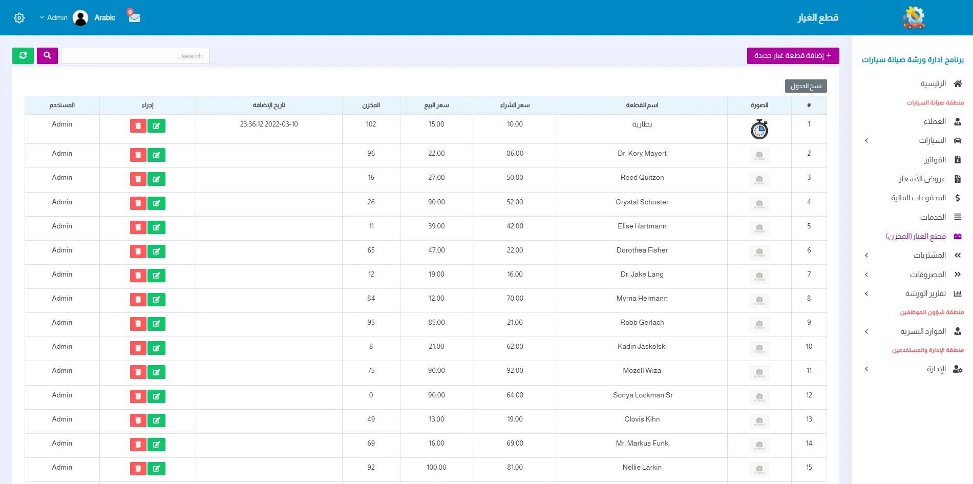
Task: Delete the Dr. Kory Mayert part
Action: pos(138,155)
